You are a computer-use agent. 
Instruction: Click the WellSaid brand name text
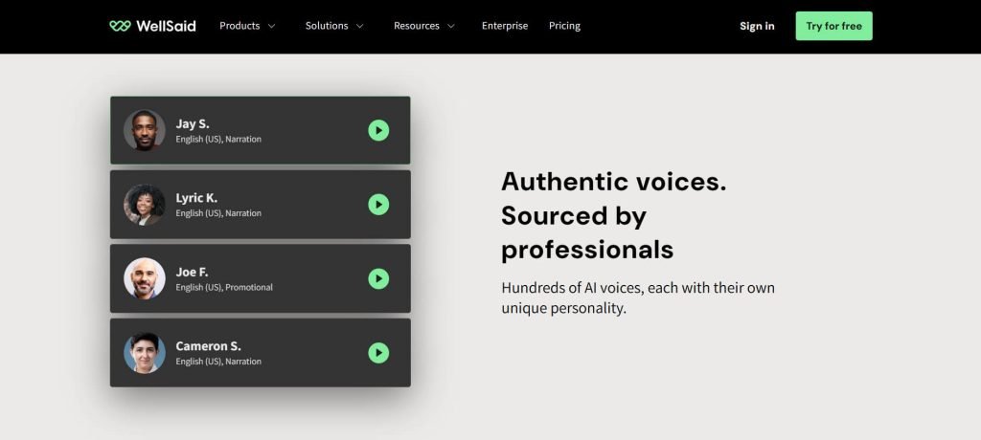pos(166,26)
